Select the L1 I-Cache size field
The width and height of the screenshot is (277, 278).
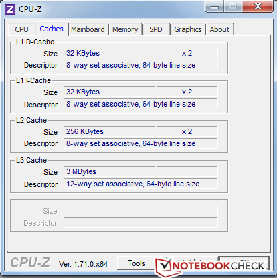click(109, 92)
